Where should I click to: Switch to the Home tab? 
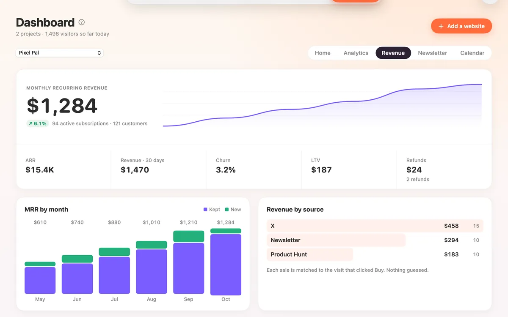pyautogui.click(x=323, y=53)
